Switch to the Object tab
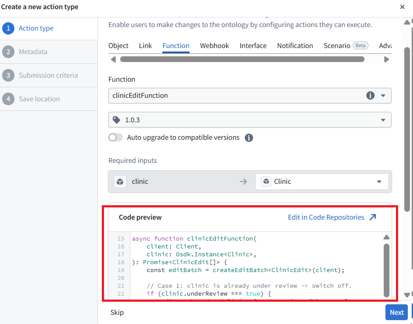 coord(118,46)
